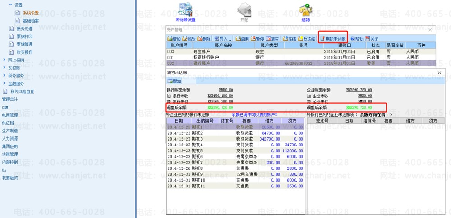
Task: Select row 期初1 收取货款 28500.00
Action: [x=235, y=127]
